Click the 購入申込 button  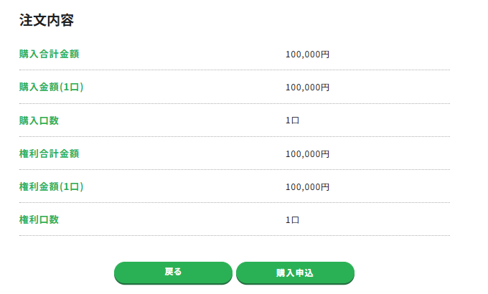(295, 272)
